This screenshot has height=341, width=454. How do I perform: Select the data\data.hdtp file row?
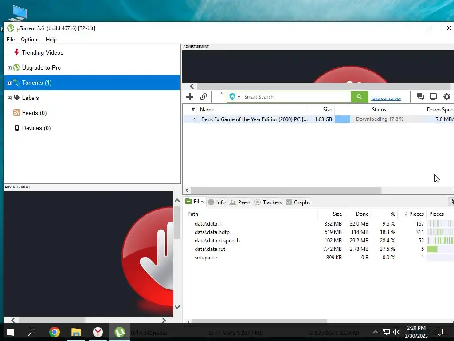319,232
